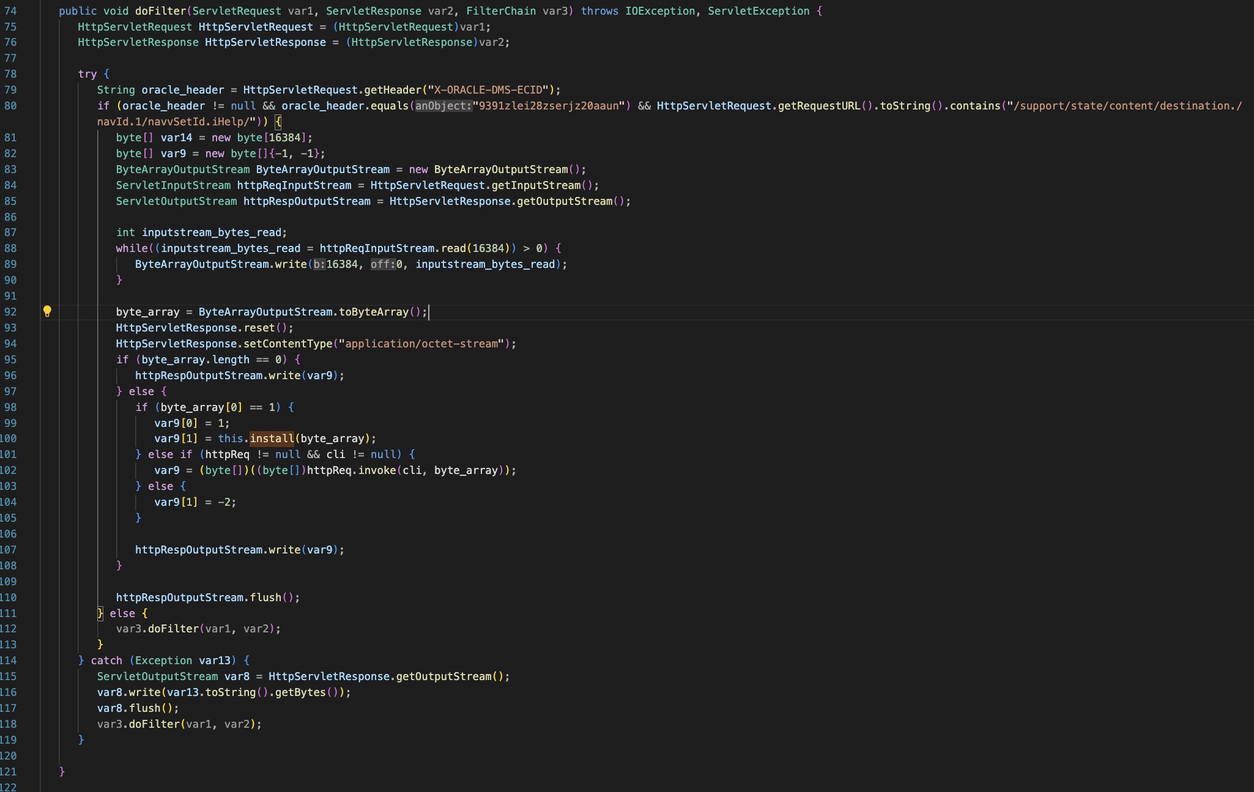Click the getRequestURL method call
The width and height of the screenshot is (1254, 792).
(x=818, y=106)
